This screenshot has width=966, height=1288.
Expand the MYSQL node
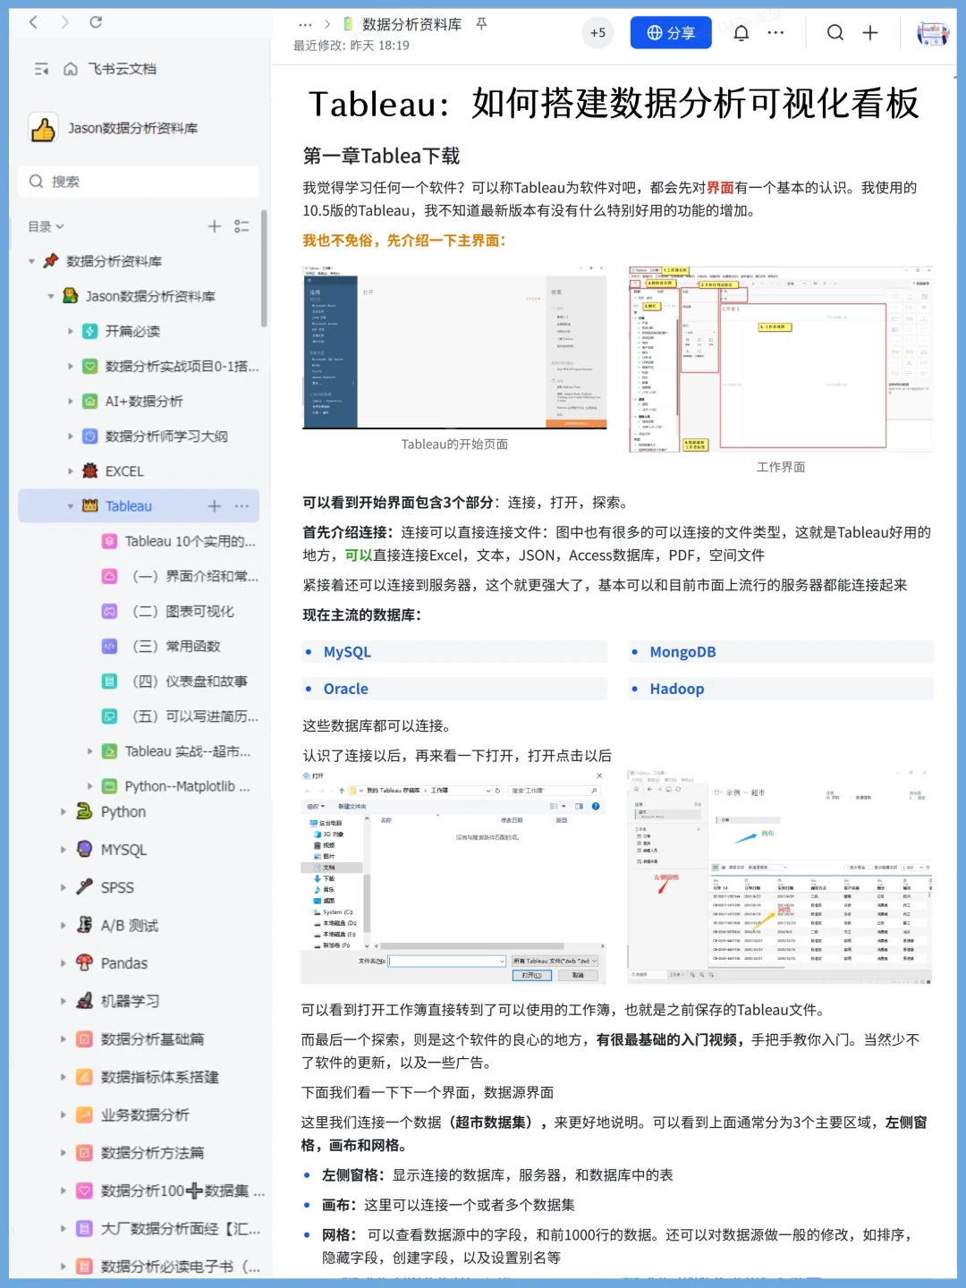click(x=63, y=850)
